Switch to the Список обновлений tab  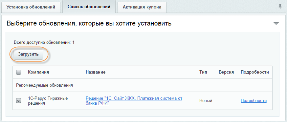click(x=89, y=7)
